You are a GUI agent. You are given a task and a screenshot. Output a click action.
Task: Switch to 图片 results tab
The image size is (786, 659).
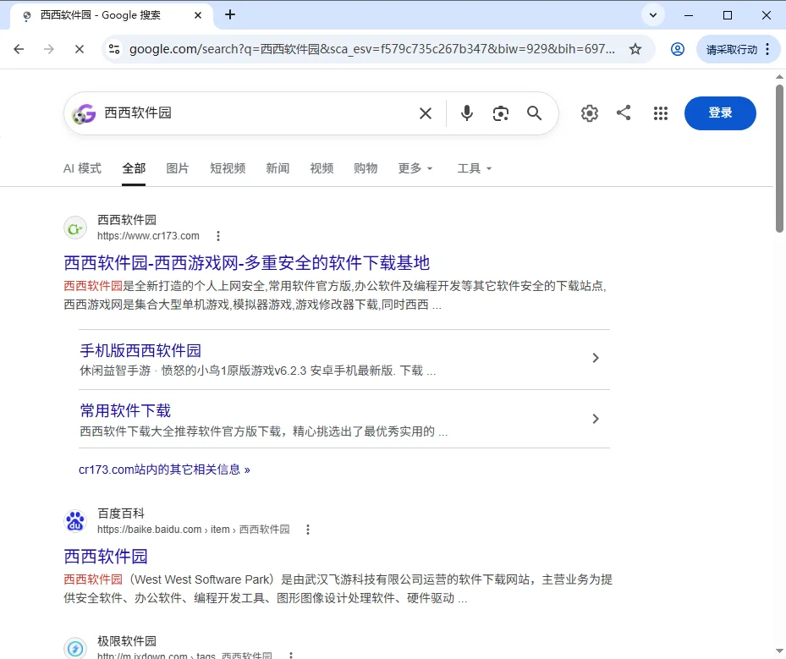tap(178, 168)
